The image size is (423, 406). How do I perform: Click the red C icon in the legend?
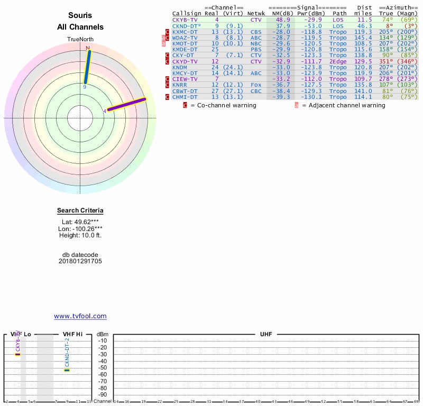[x=185, y=105]
